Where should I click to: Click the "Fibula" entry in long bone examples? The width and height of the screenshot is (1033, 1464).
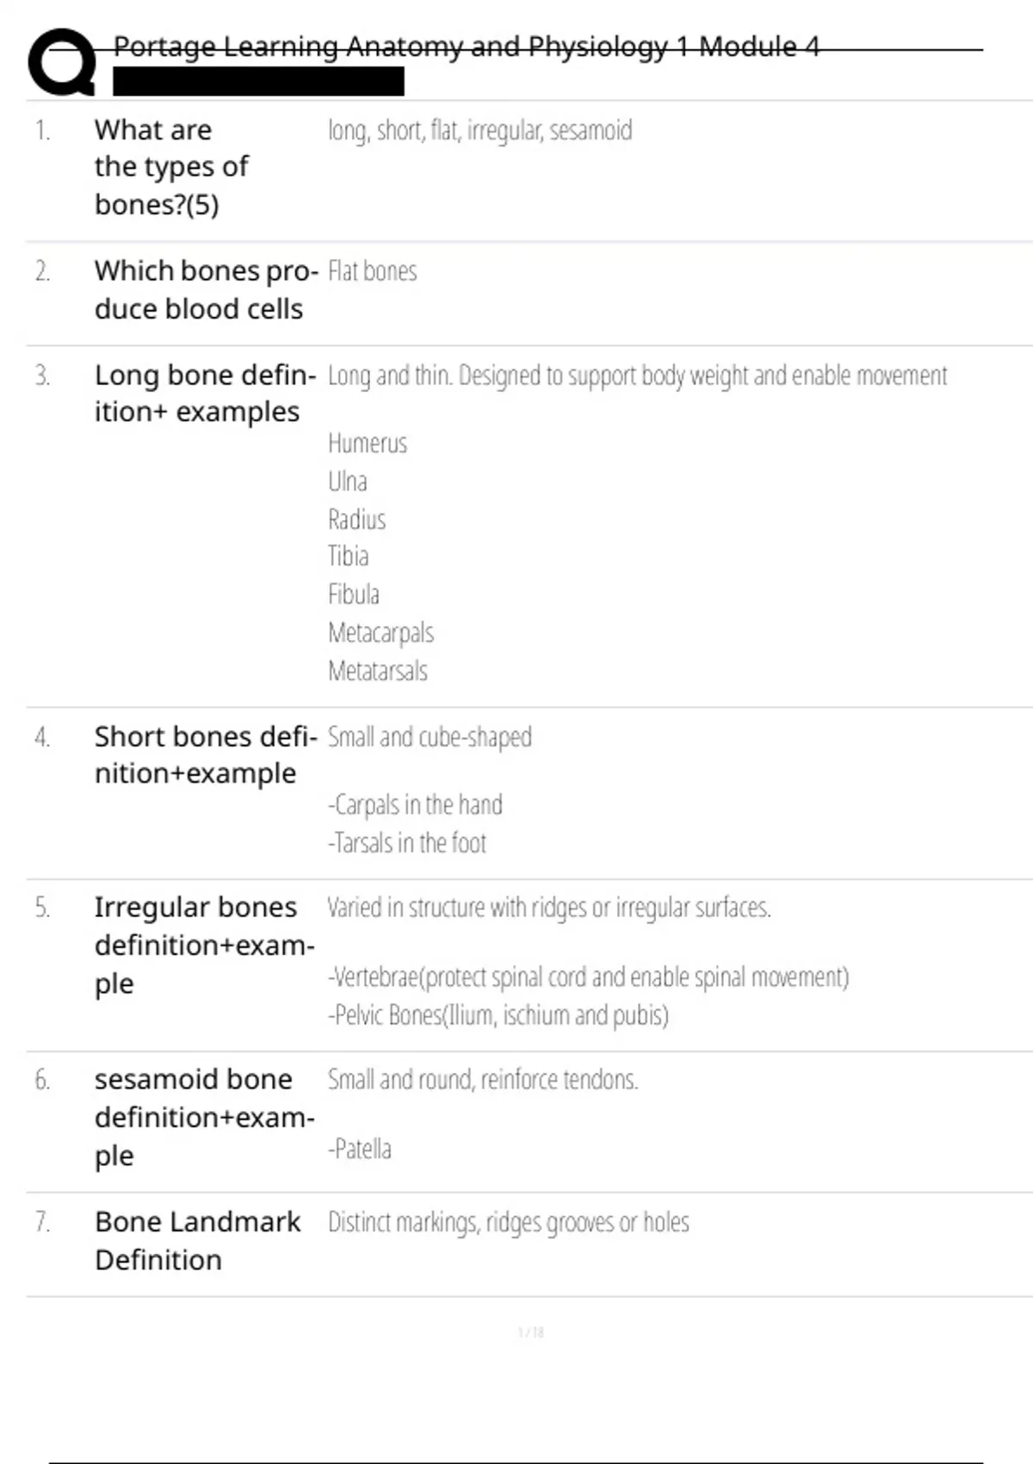pos(353,594)
